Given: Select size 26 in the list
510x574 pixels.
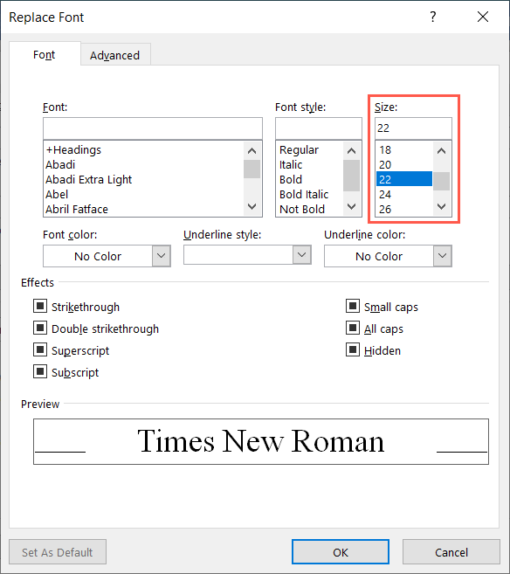Looking at the screenshot, I should coord(404,209).
